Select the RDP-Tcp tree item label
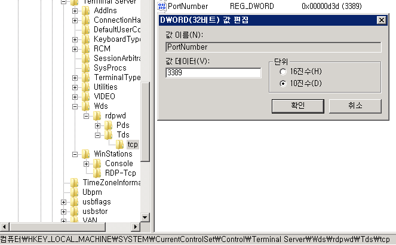 click(x=121, y=173)
